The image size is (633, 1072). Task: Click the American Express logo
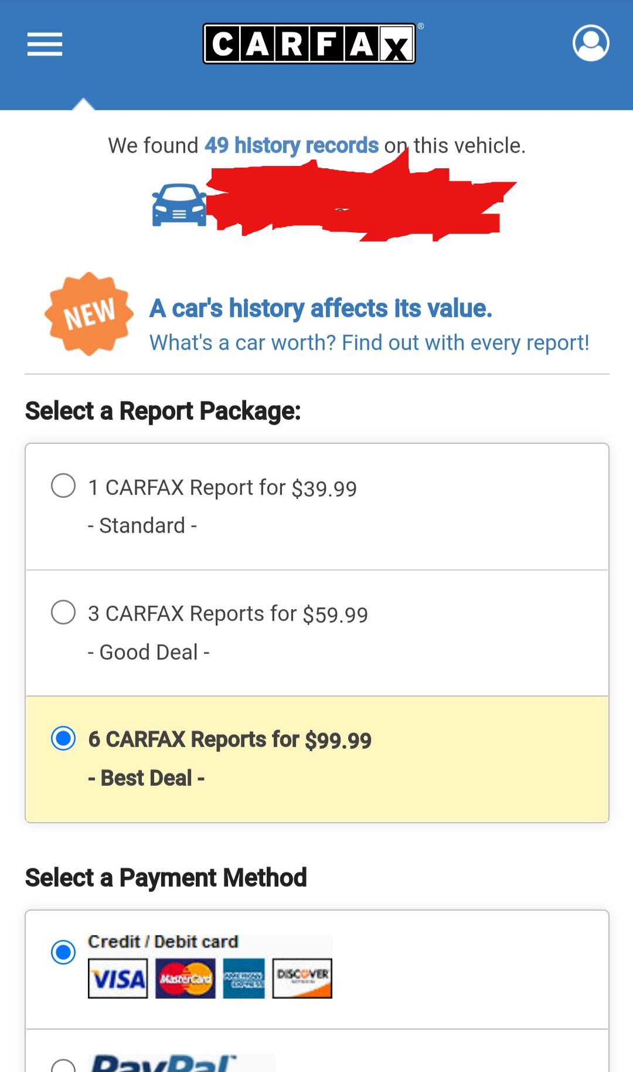[244, 976]
